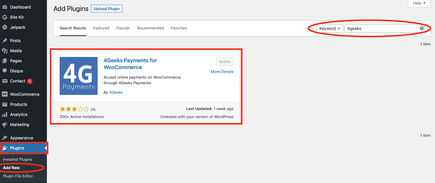Open More Details for 4Geeks plugin

[222, 72]
